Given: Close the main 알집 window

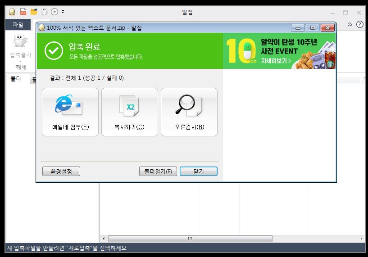Looking at the screenshot, I should (359, 13).
